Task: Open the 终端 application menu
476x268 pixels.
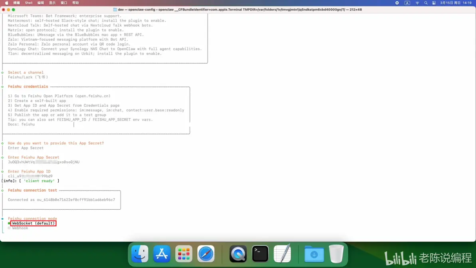Action: tap(16, 3)
